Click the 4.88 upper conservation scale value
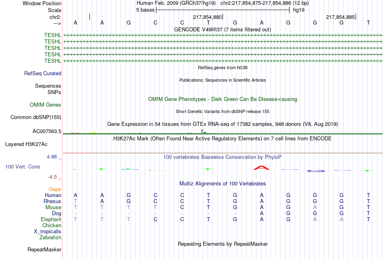The height and width of the screenshot is (259, 383). (52, 157)
